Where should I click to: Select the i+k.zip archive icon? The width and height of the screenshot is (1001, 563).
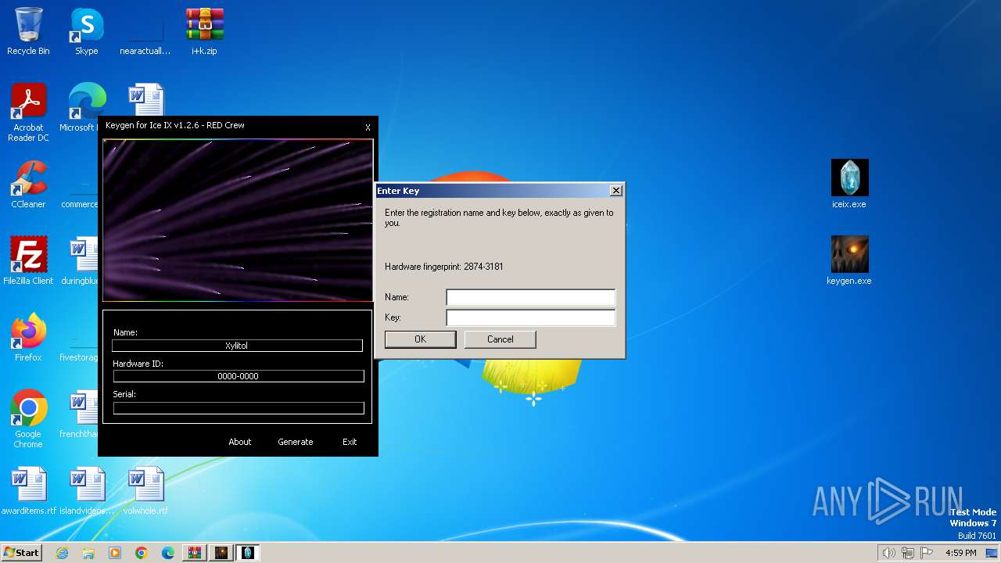pos(204,31)
